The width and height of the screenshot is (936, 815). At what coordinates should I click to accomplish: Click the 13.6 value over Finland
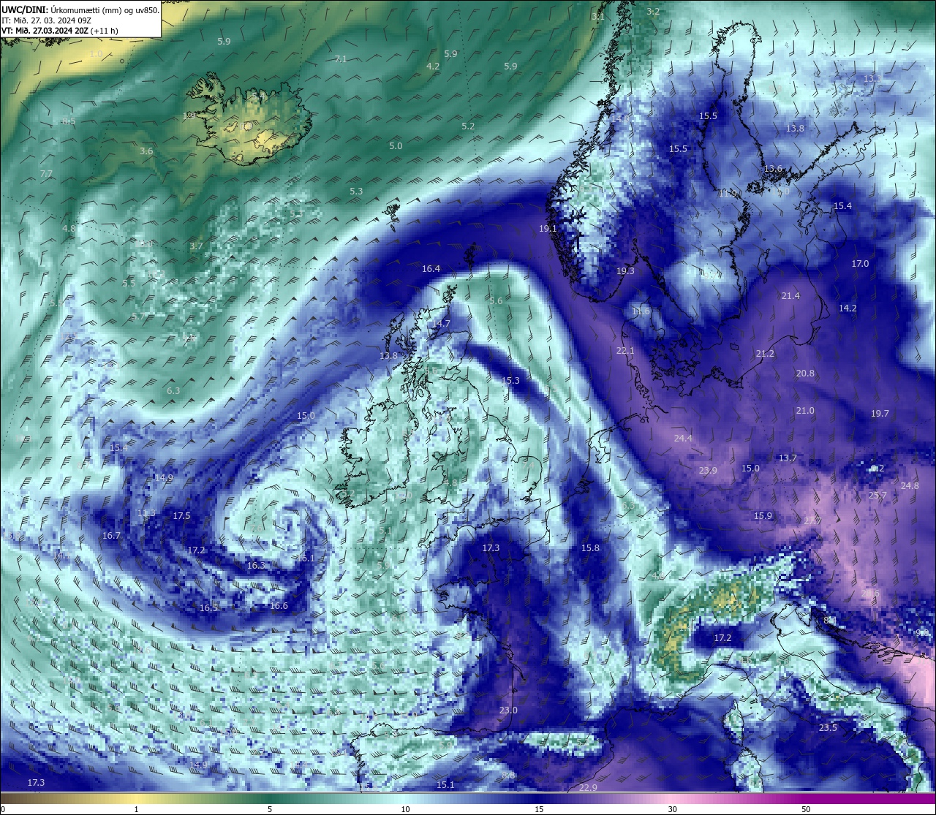(773, 169)
